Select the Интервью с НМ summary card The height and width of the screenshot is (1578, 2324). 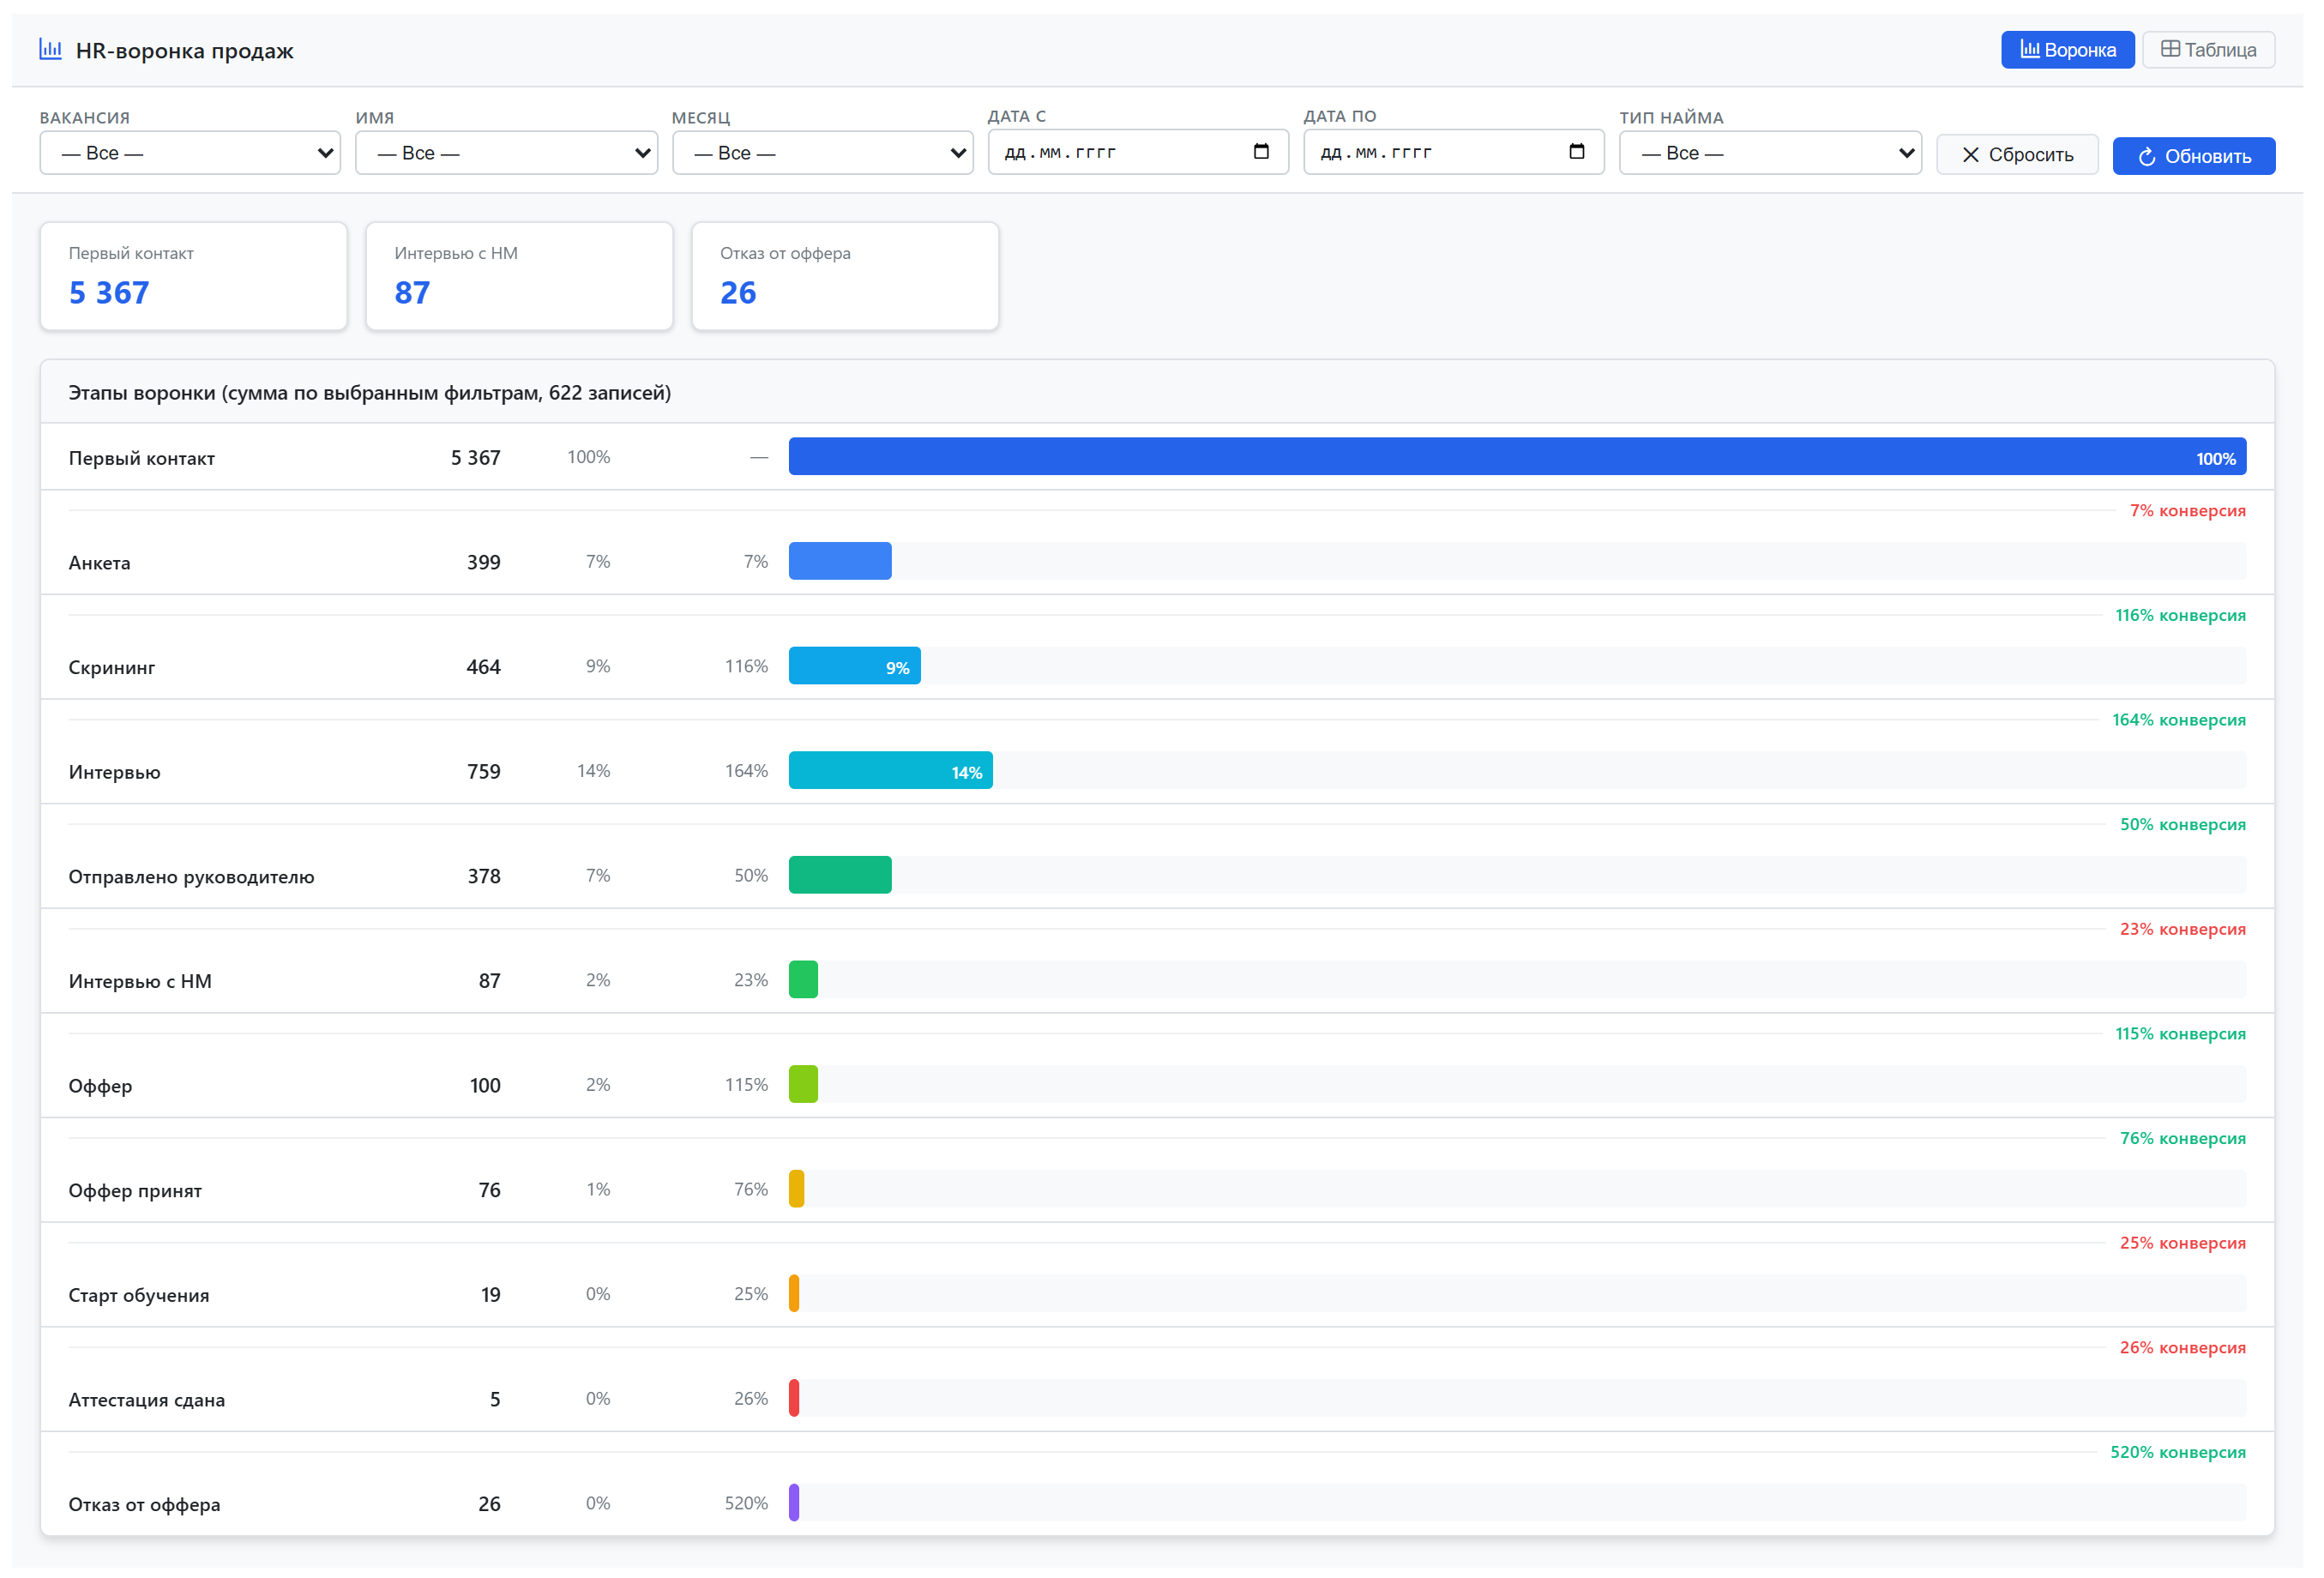point(520,276)
